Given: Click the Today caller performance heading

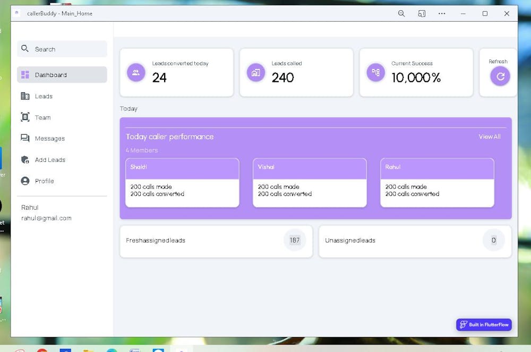Looking at the screenshot, I should point(170,137).
